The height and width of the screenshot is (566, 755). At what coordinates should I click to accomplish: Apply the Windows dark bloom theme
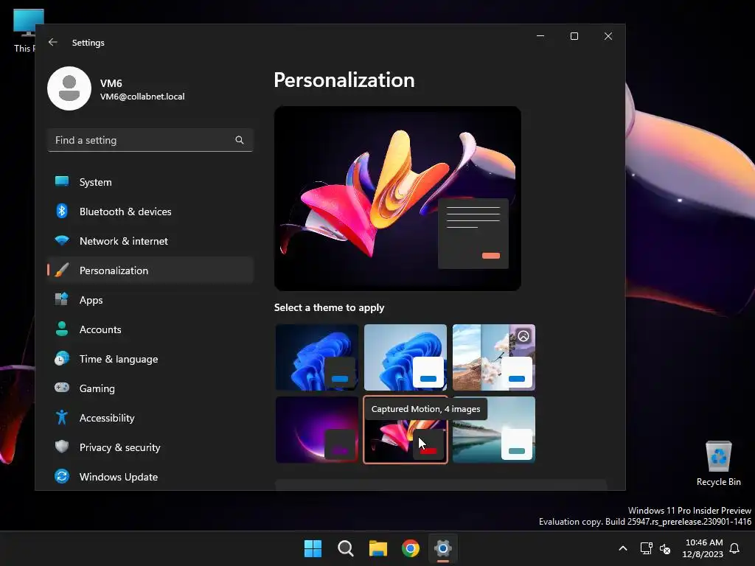click(317, 357)
